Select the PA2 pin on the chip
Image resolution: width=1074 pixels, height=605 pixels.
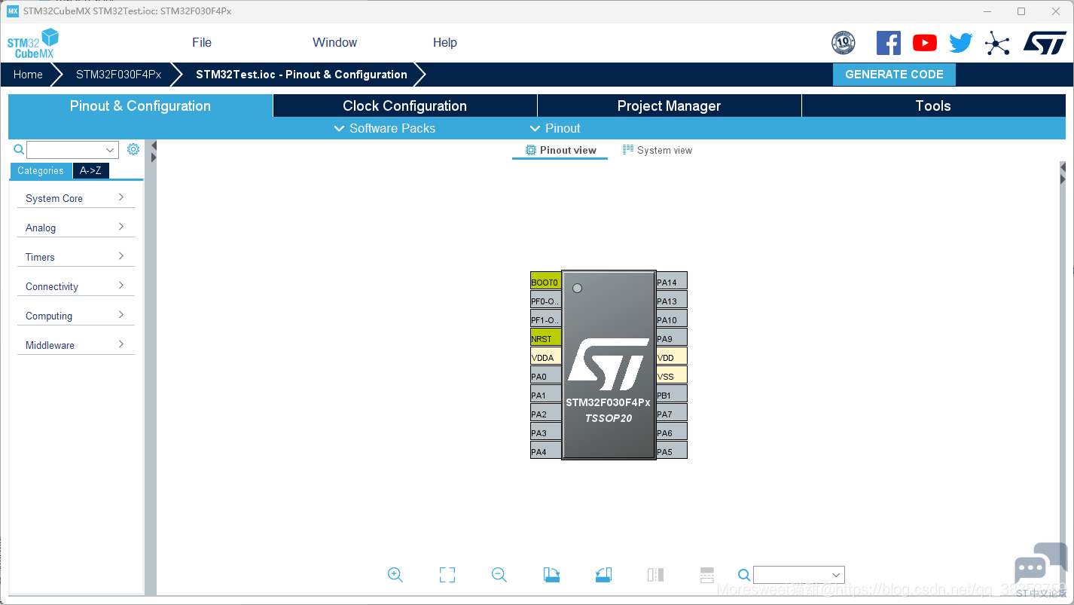coord(546,413)
